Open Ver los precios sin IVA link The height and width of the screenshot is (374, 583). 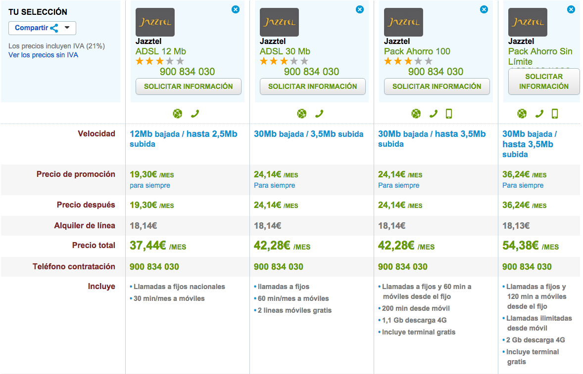coord(43,55)
